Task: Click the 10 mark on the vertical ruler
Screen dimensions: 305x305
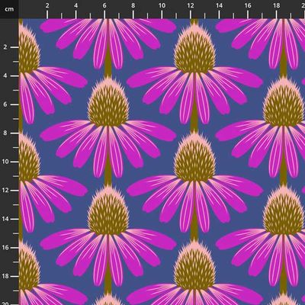Action: pos(5,162)
